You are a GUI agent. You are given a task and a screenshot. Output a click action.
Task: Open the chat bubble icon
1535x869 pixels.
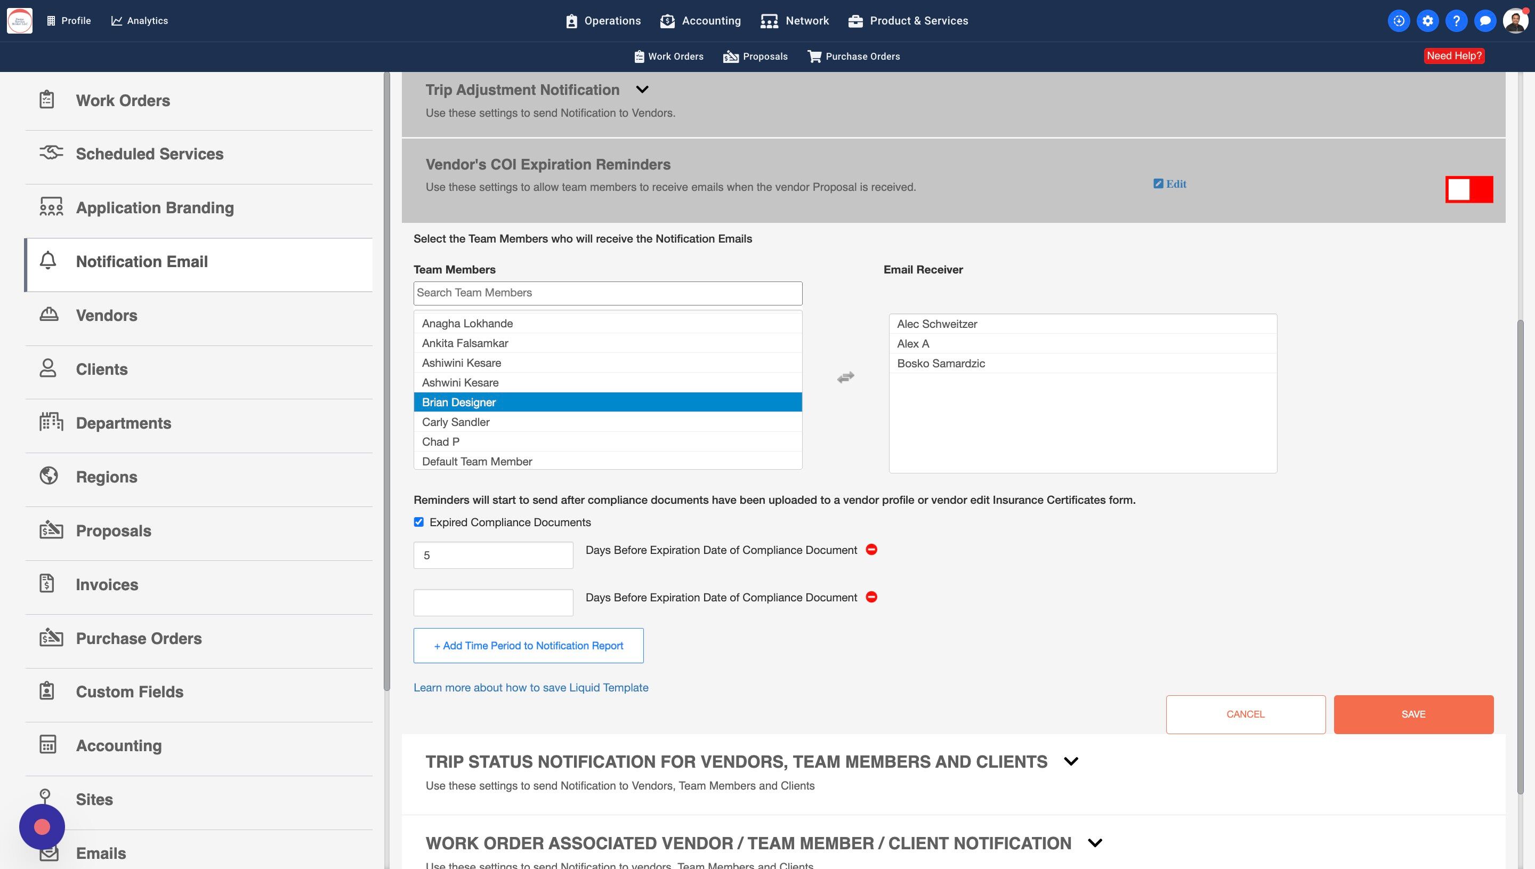click(x=1484, y=21)
